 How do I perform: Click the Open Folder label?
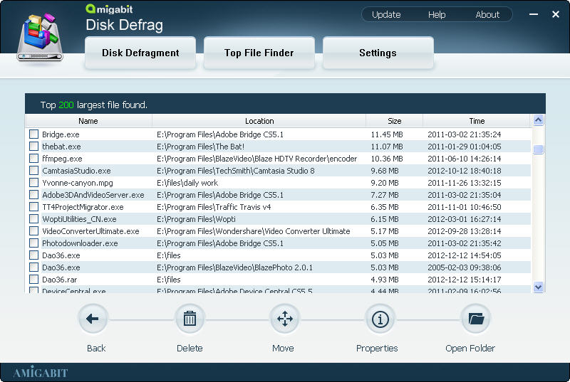(x=470, y=349)
